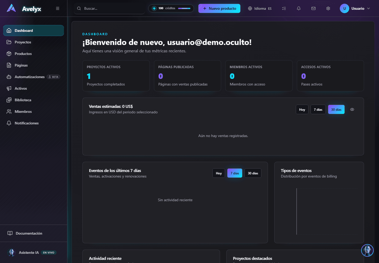Image resolution: width=379 pixels, height=263 pixels.
Task: Select 30 días in Eventos panel
Action: click(x=253, y=173)
